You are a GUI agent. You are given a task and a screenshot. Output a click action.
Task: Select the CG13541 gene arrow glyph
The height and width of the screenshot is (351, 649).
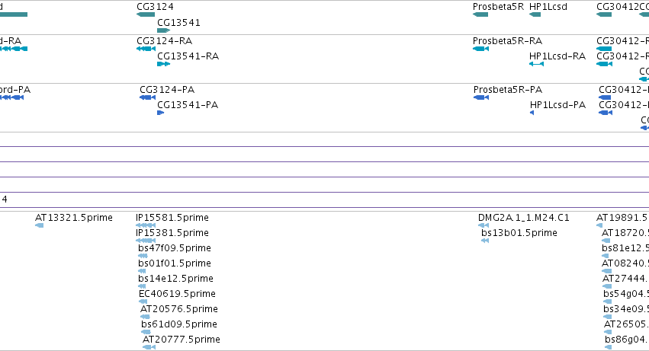[164, 30]
